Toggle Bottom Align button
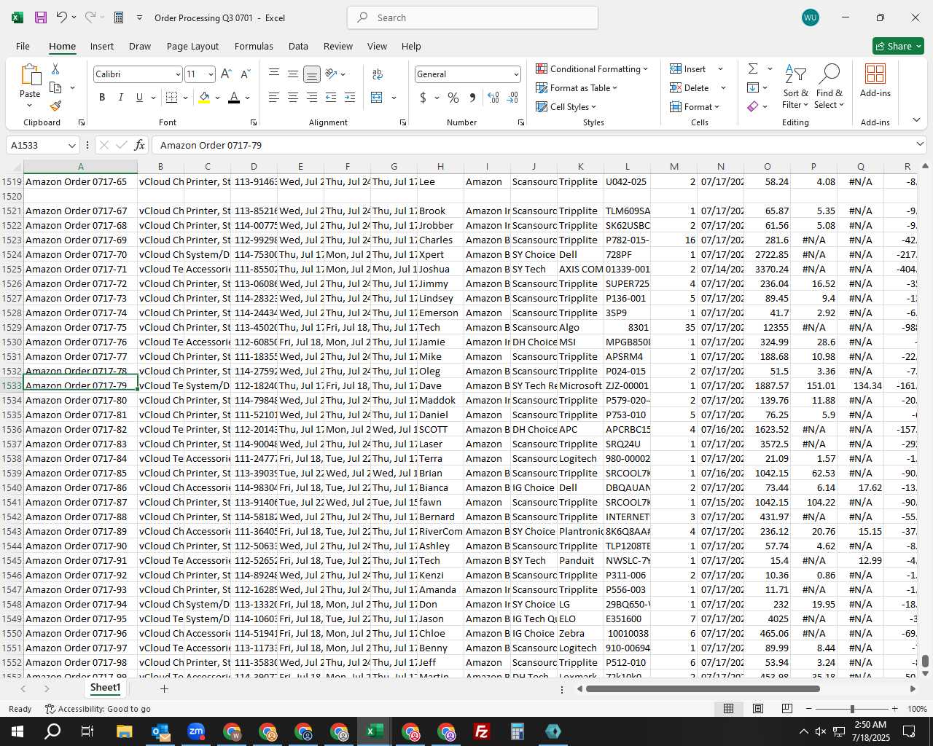Screen dimensions: 933x746 click(312, 74)
